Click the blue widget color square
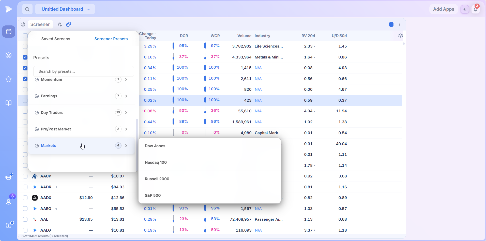The width and height of the screenshot is (486, 241). coord(391,24)
